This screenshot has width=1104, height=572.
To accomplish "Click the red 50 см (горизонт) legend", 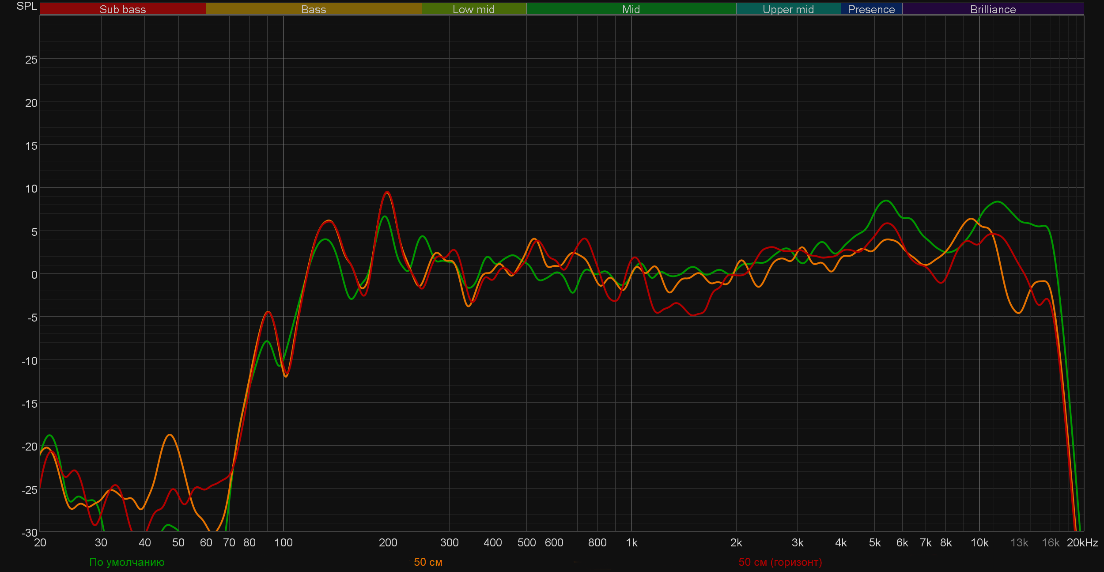I will coord(780,562).
